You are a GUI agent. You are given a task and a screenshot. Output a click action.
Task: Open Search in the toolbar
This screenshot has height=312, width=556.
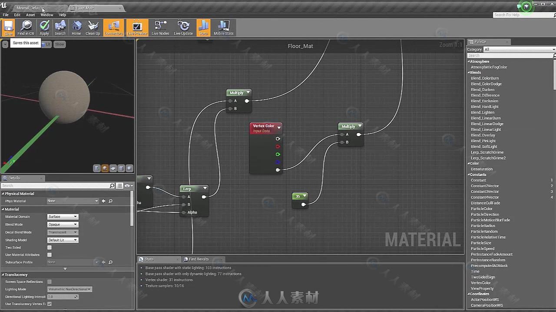click(60, 28)
